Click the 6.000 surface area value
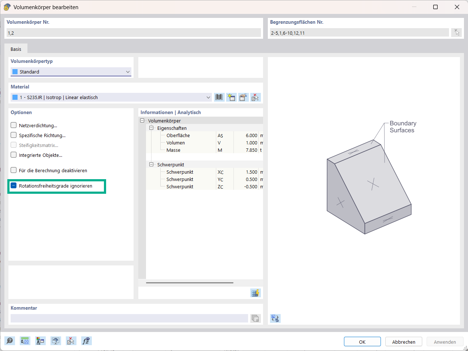 [251, 135]
